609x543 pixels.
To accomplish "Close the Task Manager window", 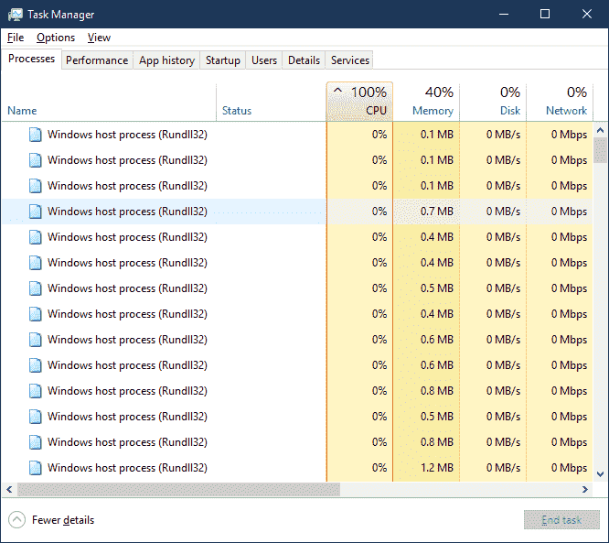I will point(587,15).
